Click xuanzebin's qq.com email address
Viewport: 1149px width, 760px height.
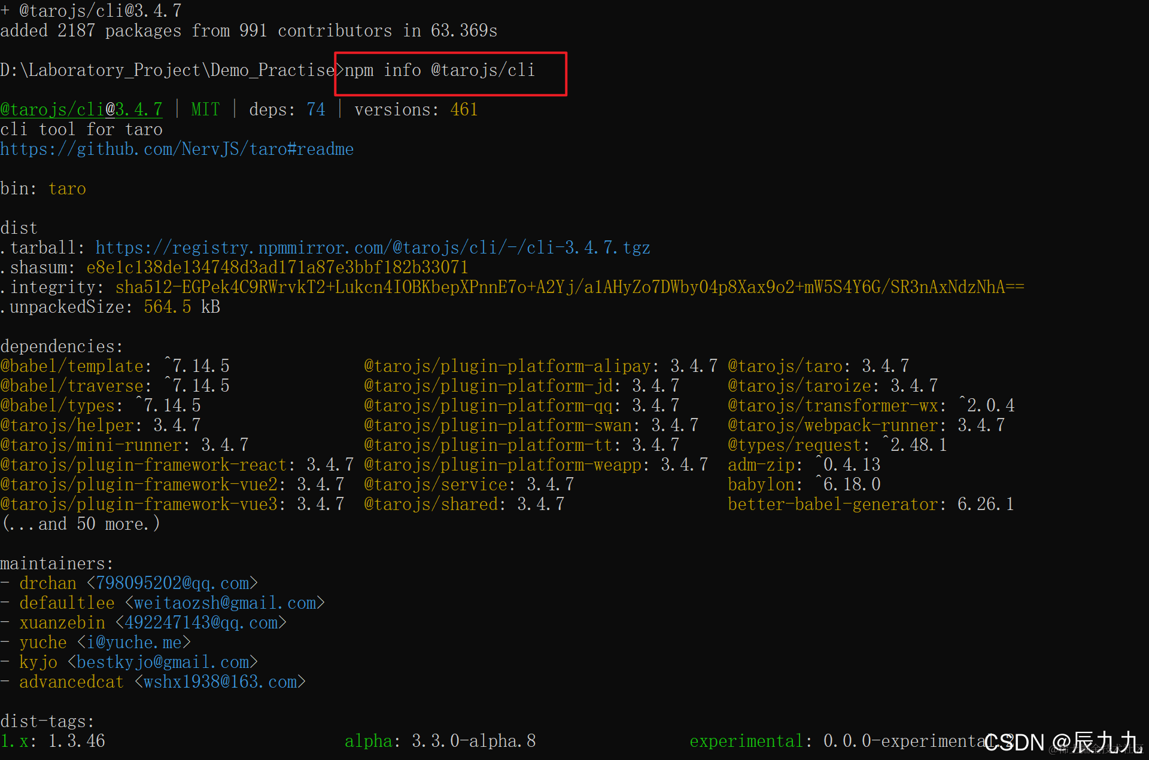pyautogui.click(x=201, y=622)
